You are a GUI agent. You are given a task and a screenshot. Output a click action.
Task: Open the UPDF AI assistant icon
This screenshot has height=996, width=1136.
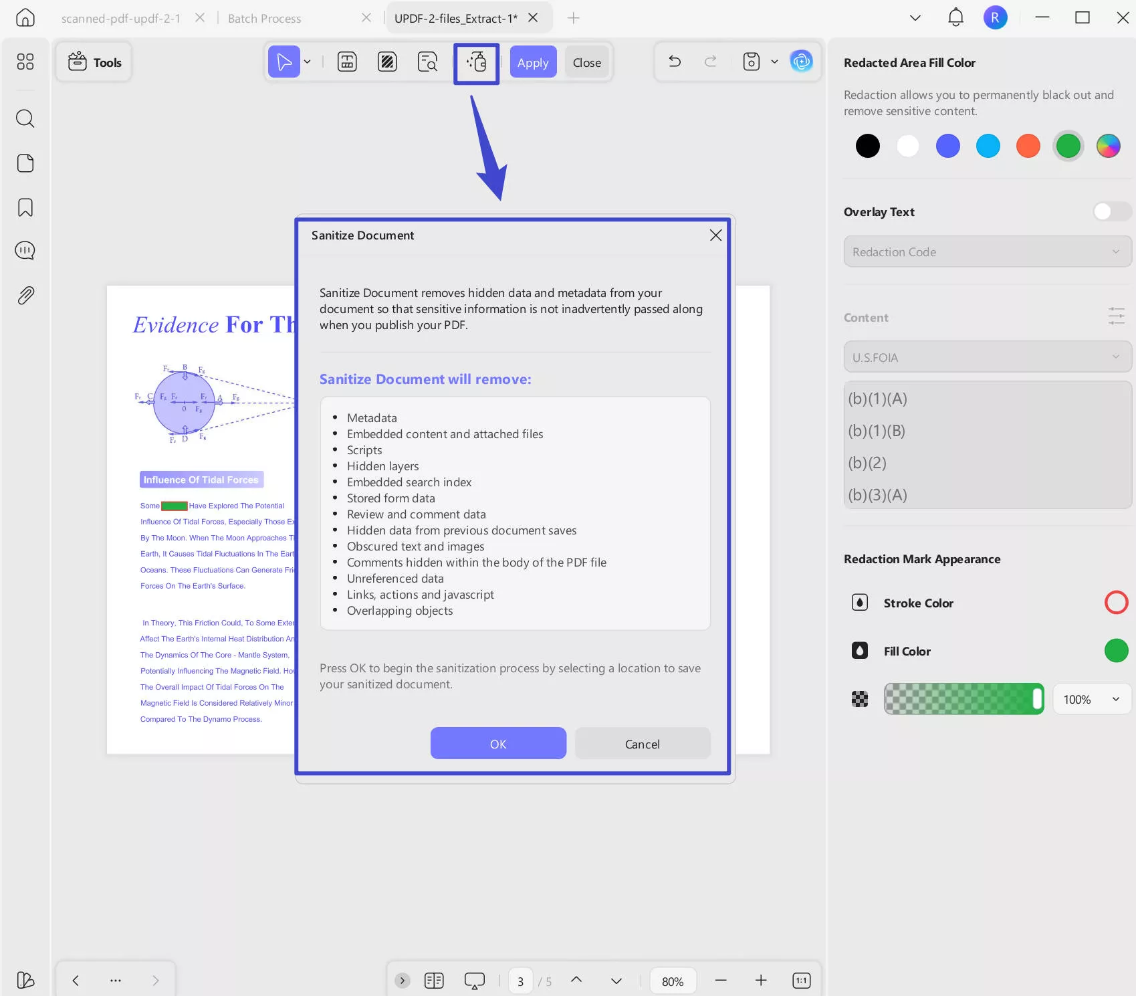click(x=801, y=62)
